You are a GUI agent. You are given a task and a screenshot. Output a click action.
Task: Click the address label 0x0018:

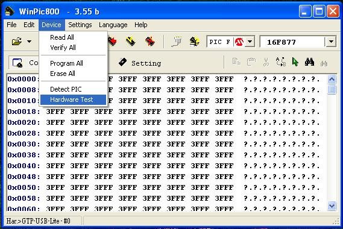[24, 111]
